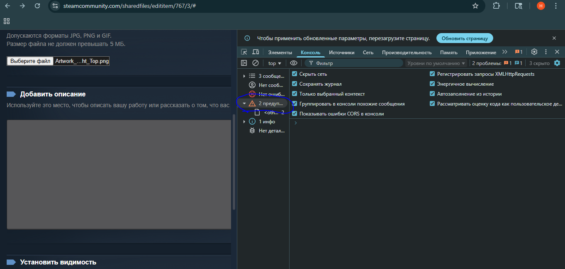Show more DevTools tabs with the chevrons
The width and height of the screenshot is (565, 269).
pyautogui.click(x=504, y=52)
